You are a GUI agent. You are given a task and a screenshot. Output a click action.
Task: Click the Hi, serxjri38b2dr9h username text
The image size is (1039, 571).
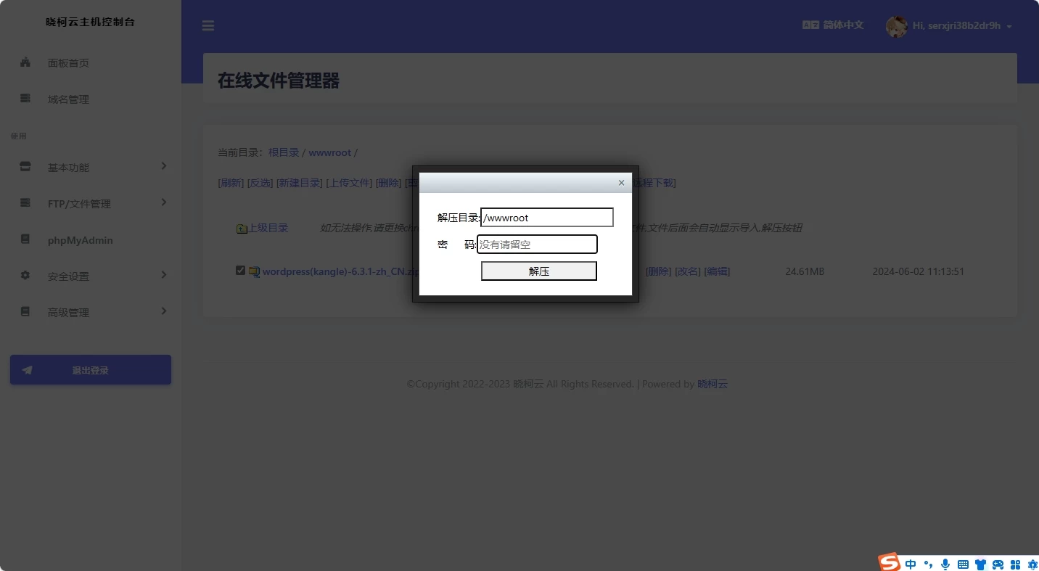click(x=956, y=26)
